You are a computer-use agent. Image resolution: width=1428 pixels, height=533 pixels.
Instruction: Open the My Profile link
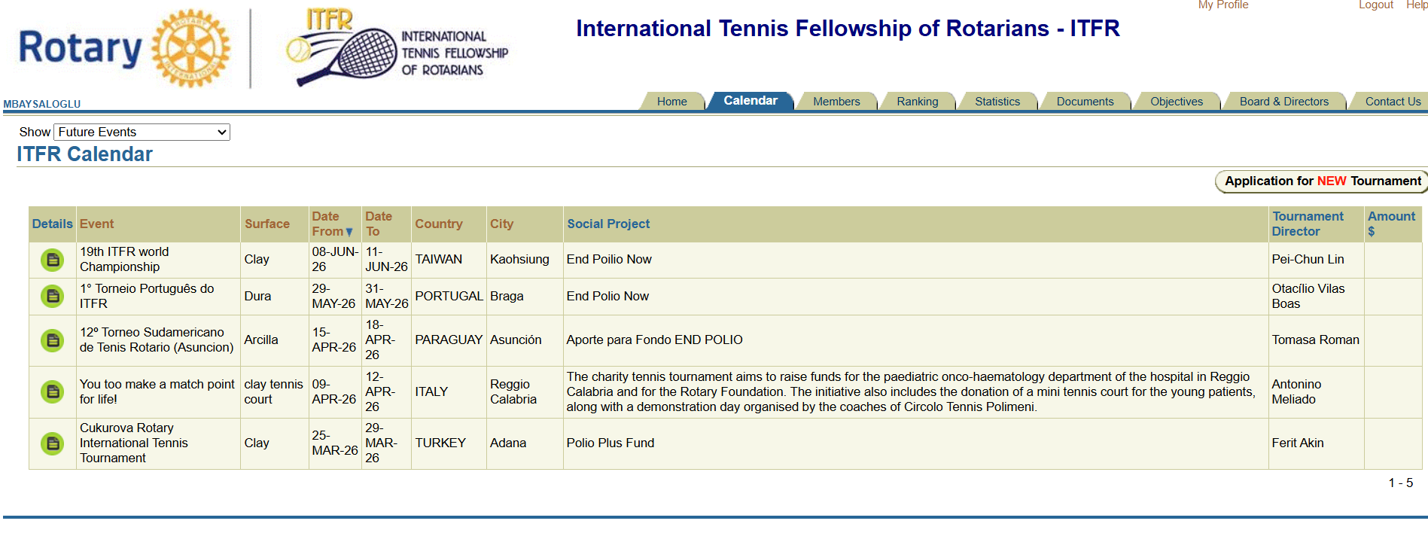[x=1222, y=5]
